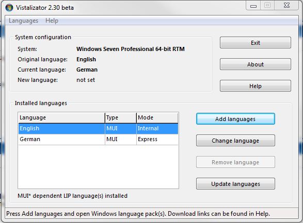This screenshot has width=303, height=223.
Task: Click the Help button on the right
Action: (256, 86)
